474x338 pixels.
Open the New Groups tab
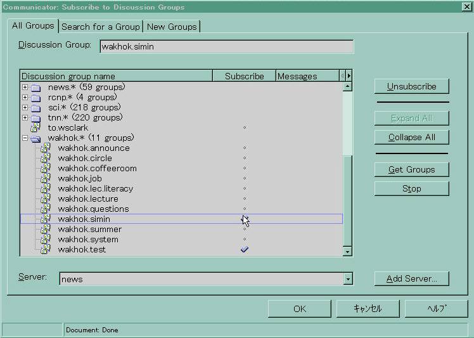[x=172, y=27]
